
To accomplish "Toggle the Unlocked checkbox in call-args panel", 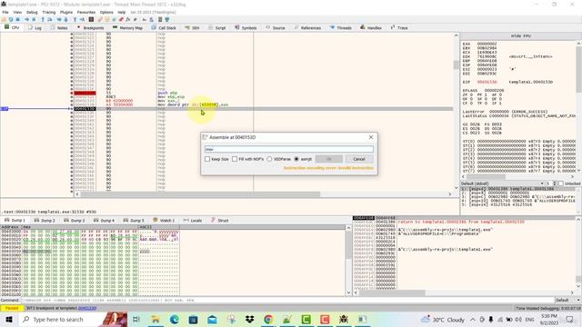I will coord(561,183).
